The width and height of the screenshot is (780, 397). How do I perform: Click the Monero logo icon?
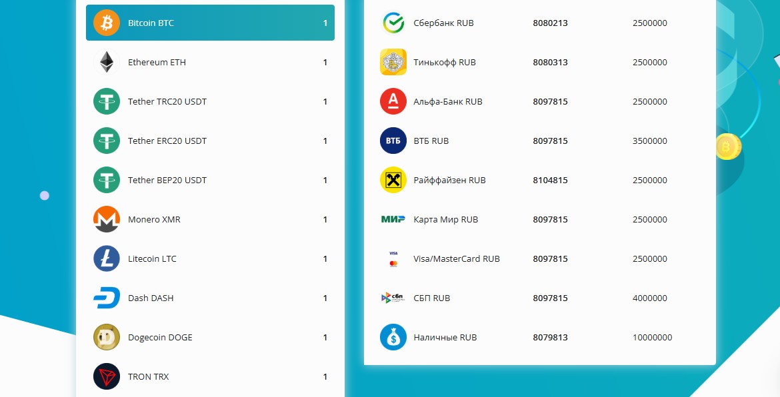tap(107, 219)
